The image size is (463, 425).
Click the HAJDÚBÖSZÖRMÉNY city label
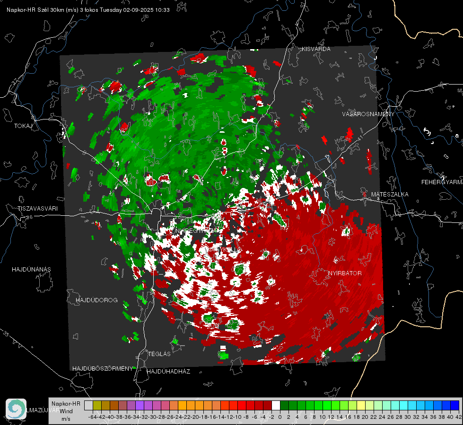(103, 369)
